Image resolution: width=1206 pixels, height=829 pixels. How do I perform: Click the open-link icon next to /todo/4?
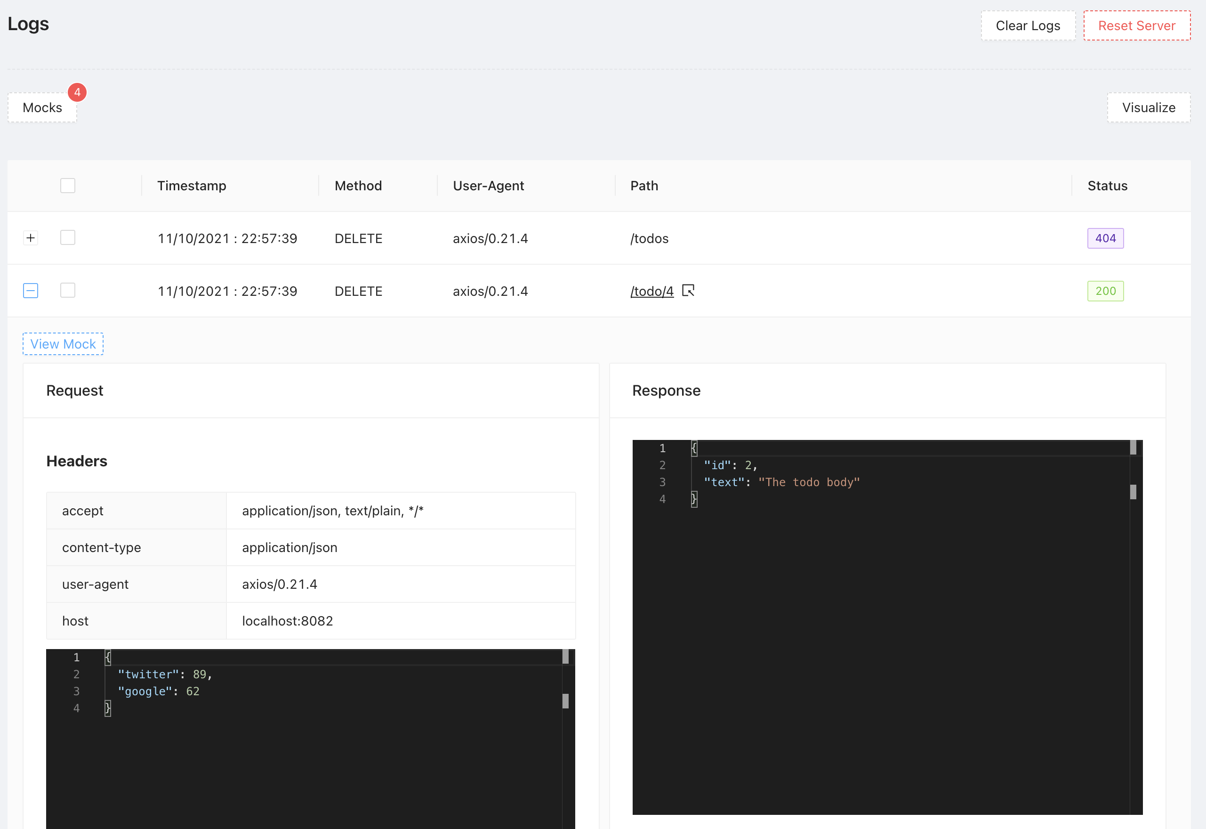tap(688, 290)
